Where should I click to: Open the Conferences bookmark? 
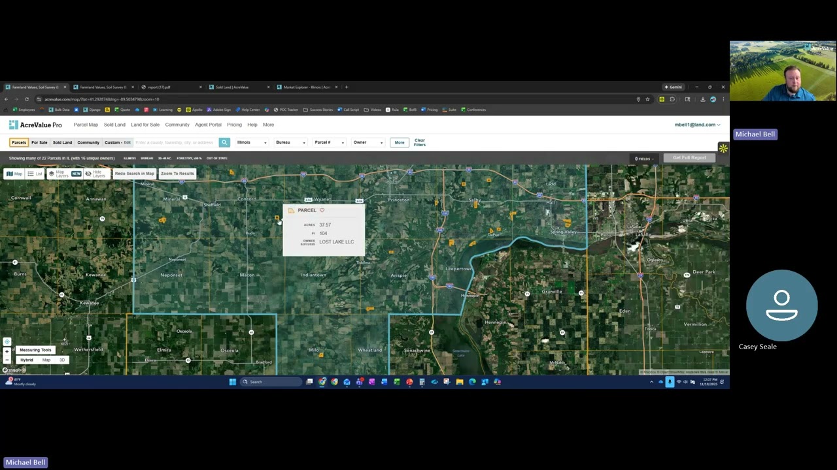473,110
